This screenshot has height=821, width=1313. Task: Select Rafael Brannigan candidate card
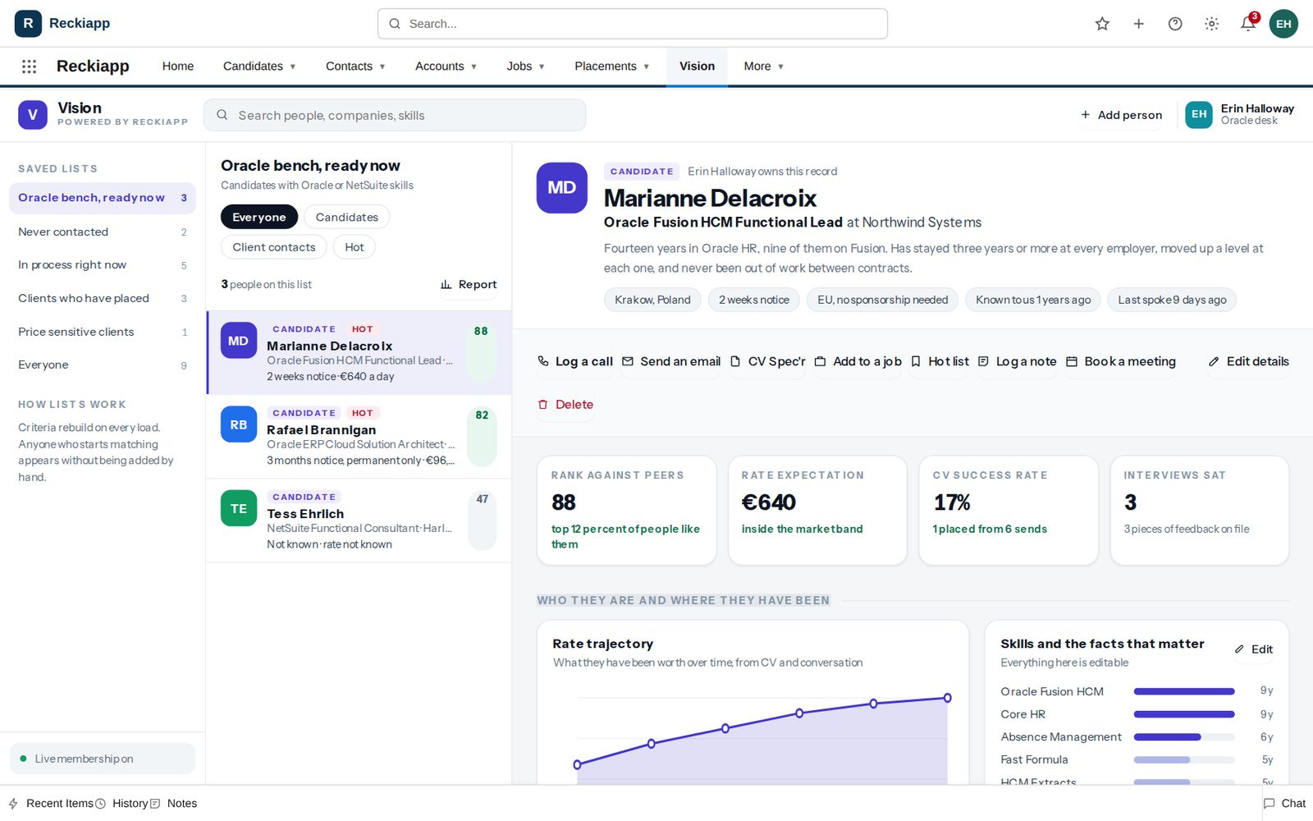click(359, 437)
